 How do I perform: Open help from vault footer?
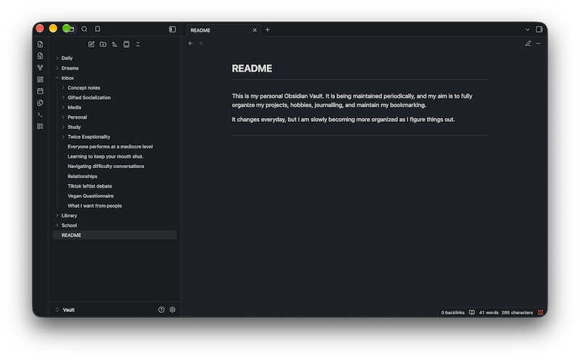pos(161,310)
